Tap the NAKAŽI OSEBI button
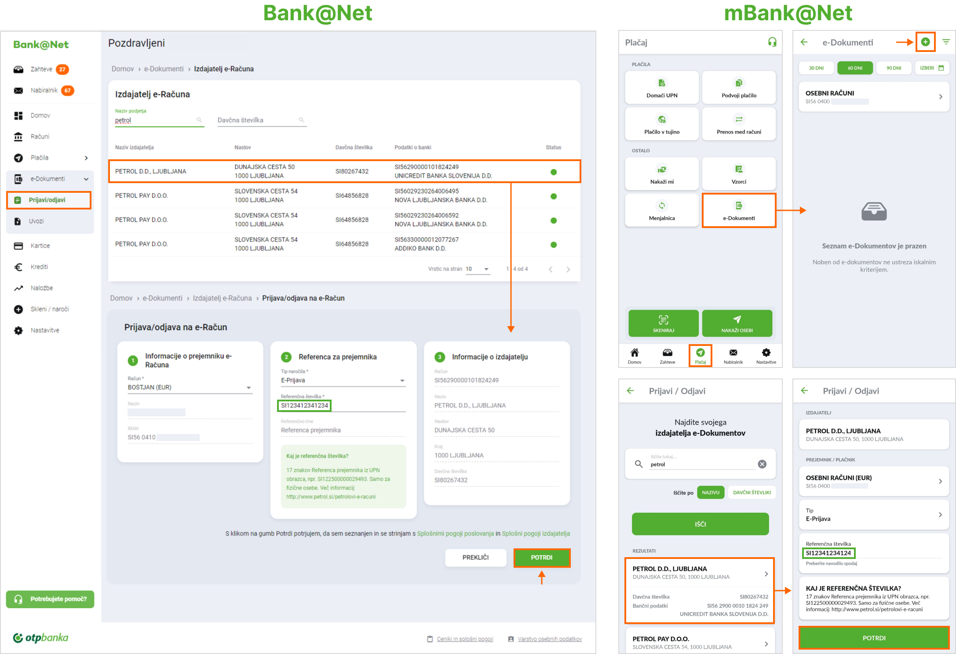 [x=737, y=323]
